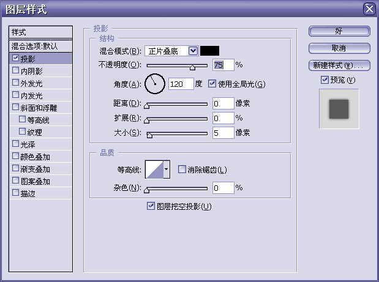The width and height of the screenshot is (379, 282).
Task: Uncheck the 投影 drop shadow checkbox
Action: coord(15,59)
